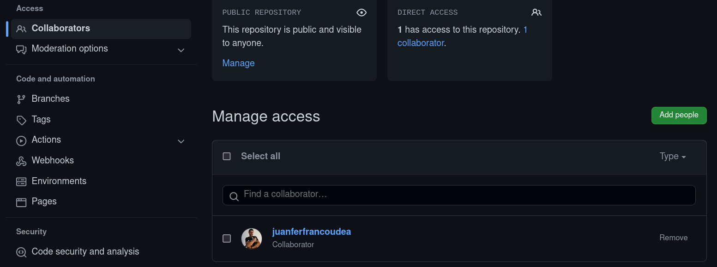Click the Moderation options speech bubble icon
This screenshot has height=267, width=717.
click(21, 49)
